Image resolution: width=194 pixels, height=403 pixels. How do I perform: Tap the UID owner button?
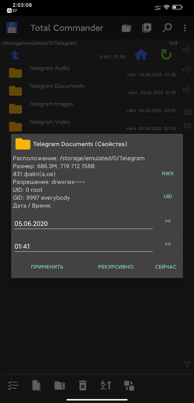(168, 196)
